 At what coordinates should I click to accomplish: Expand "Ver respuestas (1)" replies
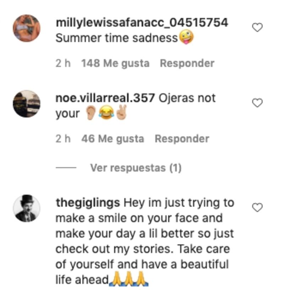(x=136, y=168)
